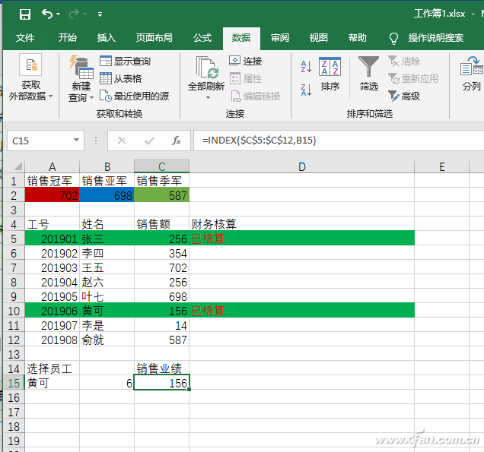This screenshot has height=452, width=484.
Task: Select the red cell containing 702
Action: (53, 195)
